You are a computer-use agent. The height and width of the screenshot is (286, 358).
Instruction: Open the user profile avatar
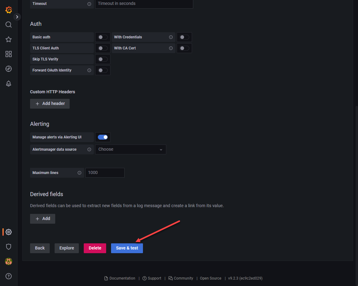pos(9,261)
